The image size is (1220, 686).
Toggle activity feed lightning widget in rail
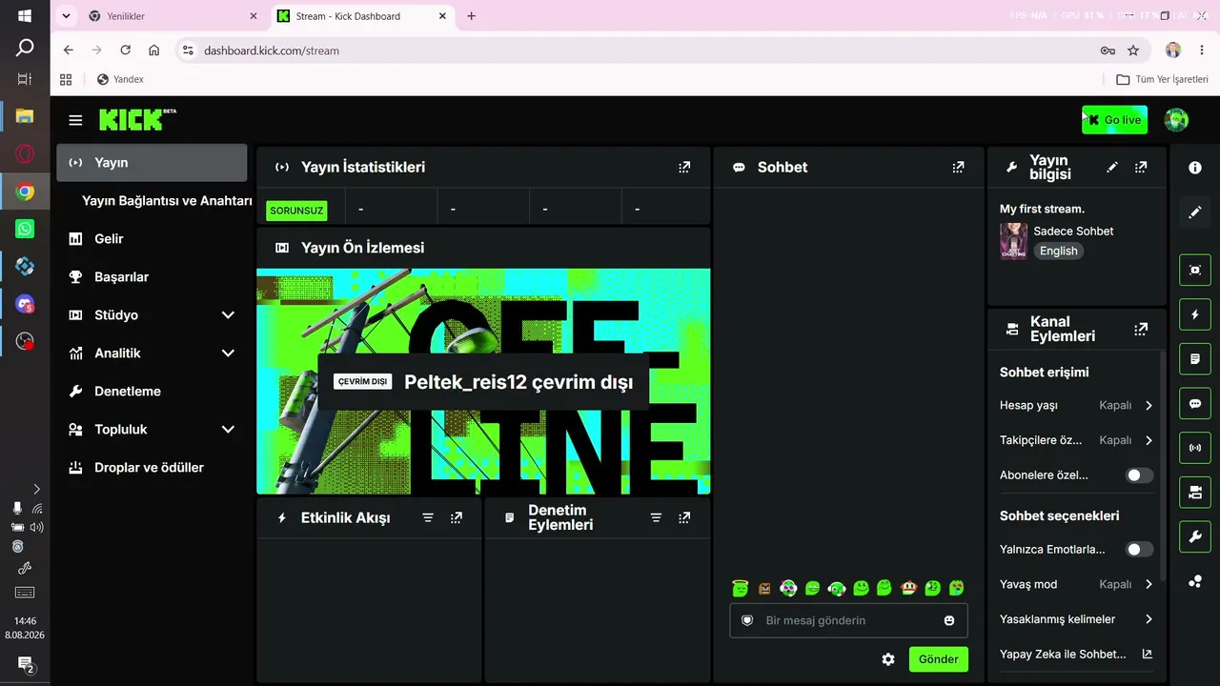click(1195, 314)
